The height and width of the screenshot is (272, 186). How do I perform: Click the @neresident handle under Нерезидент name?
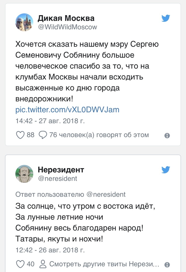pyautogui.click(x=57, y=178)
